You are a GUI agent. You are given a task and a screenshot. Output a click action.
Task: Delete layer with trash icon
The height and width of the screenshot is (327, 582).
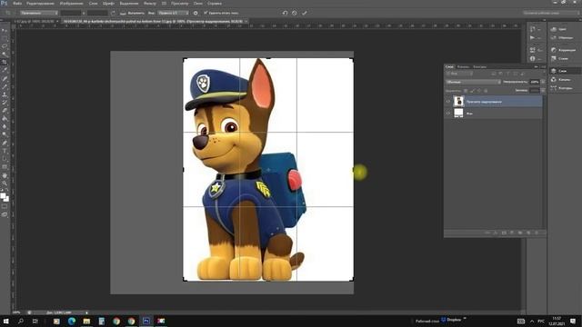pos(537,233)
